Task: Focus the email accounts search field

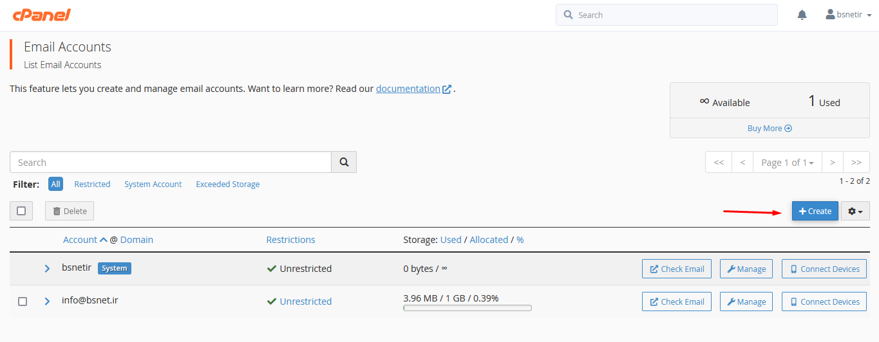Action: tap(171, 163)
